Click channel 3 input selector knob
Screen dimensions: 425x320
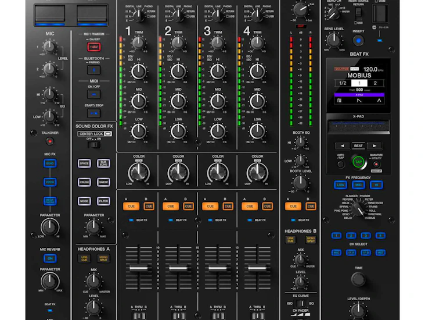218,15
